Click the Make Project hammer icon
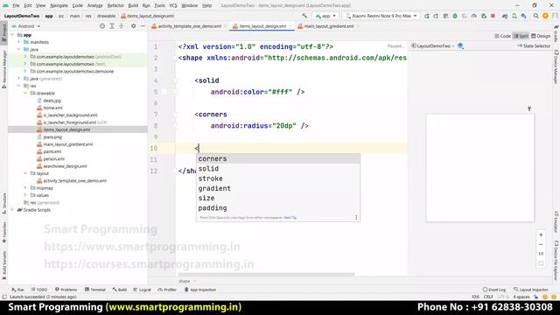The image size is (560, 315). (304, 16)
